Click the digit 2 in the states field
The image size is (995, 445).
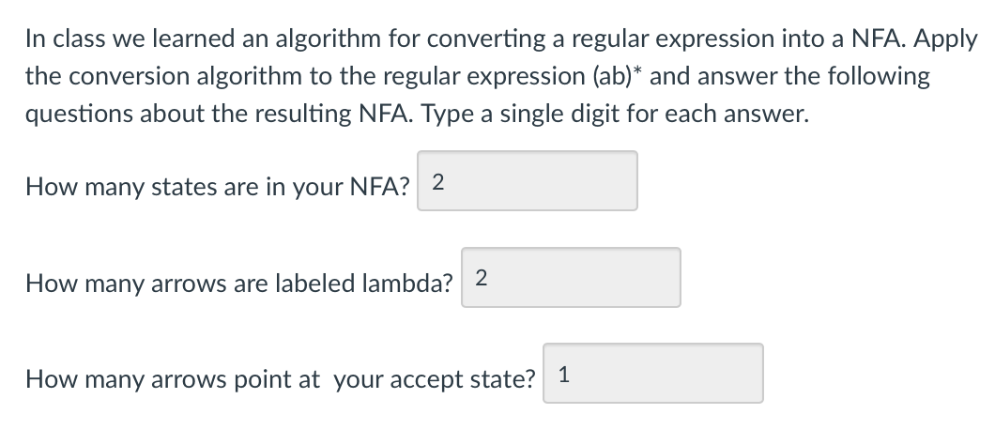pos(437,182)
